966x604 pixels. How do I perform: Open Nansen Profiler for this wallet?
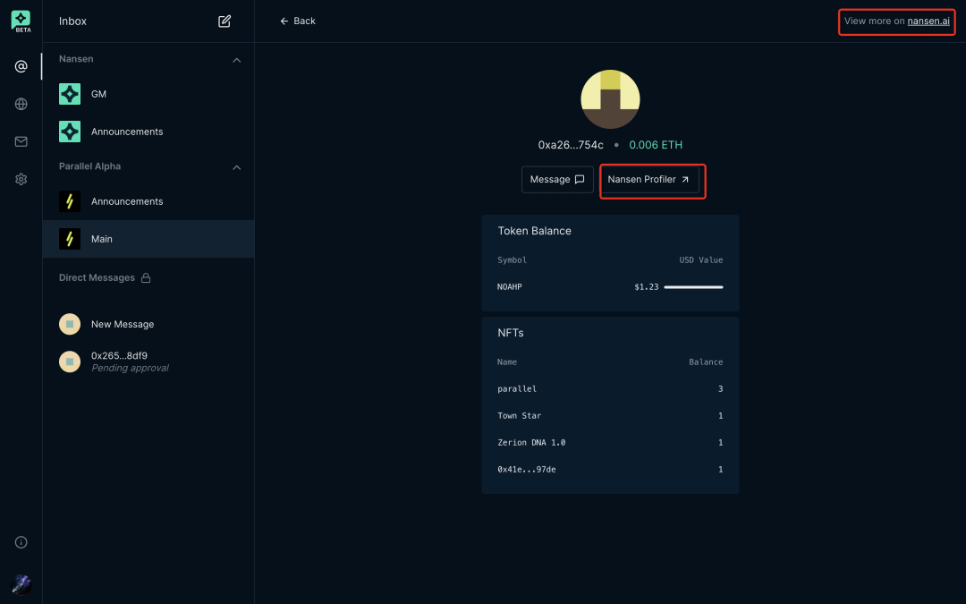[x=649, y=179]
